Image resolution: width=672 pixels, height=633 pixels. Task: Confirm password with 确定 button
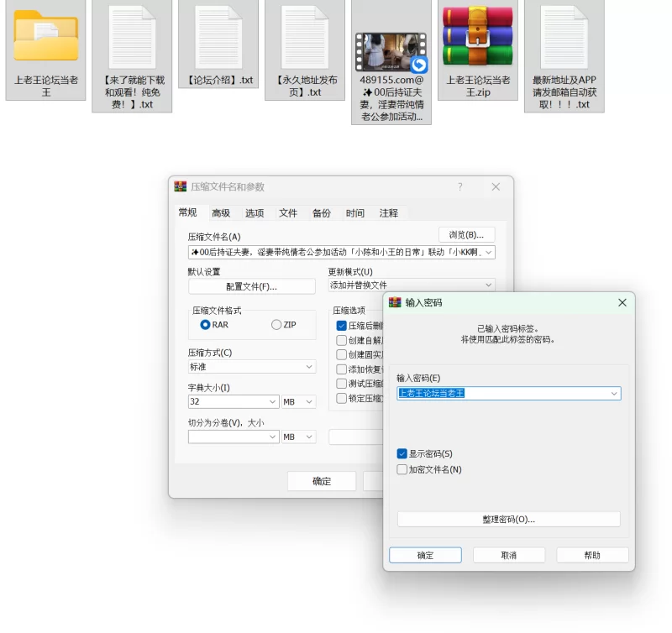(425, 555)
